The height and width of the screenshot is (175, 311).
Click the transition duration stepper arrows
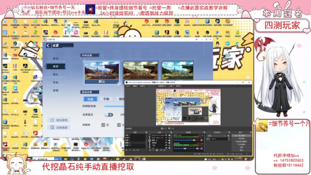click(x=229, y=139)
